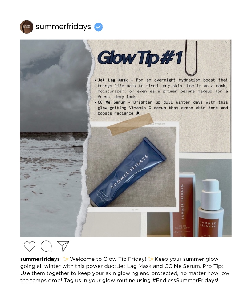Click the Glow Tip #1 heading
The image size is (252, 288).
(140, 57)
